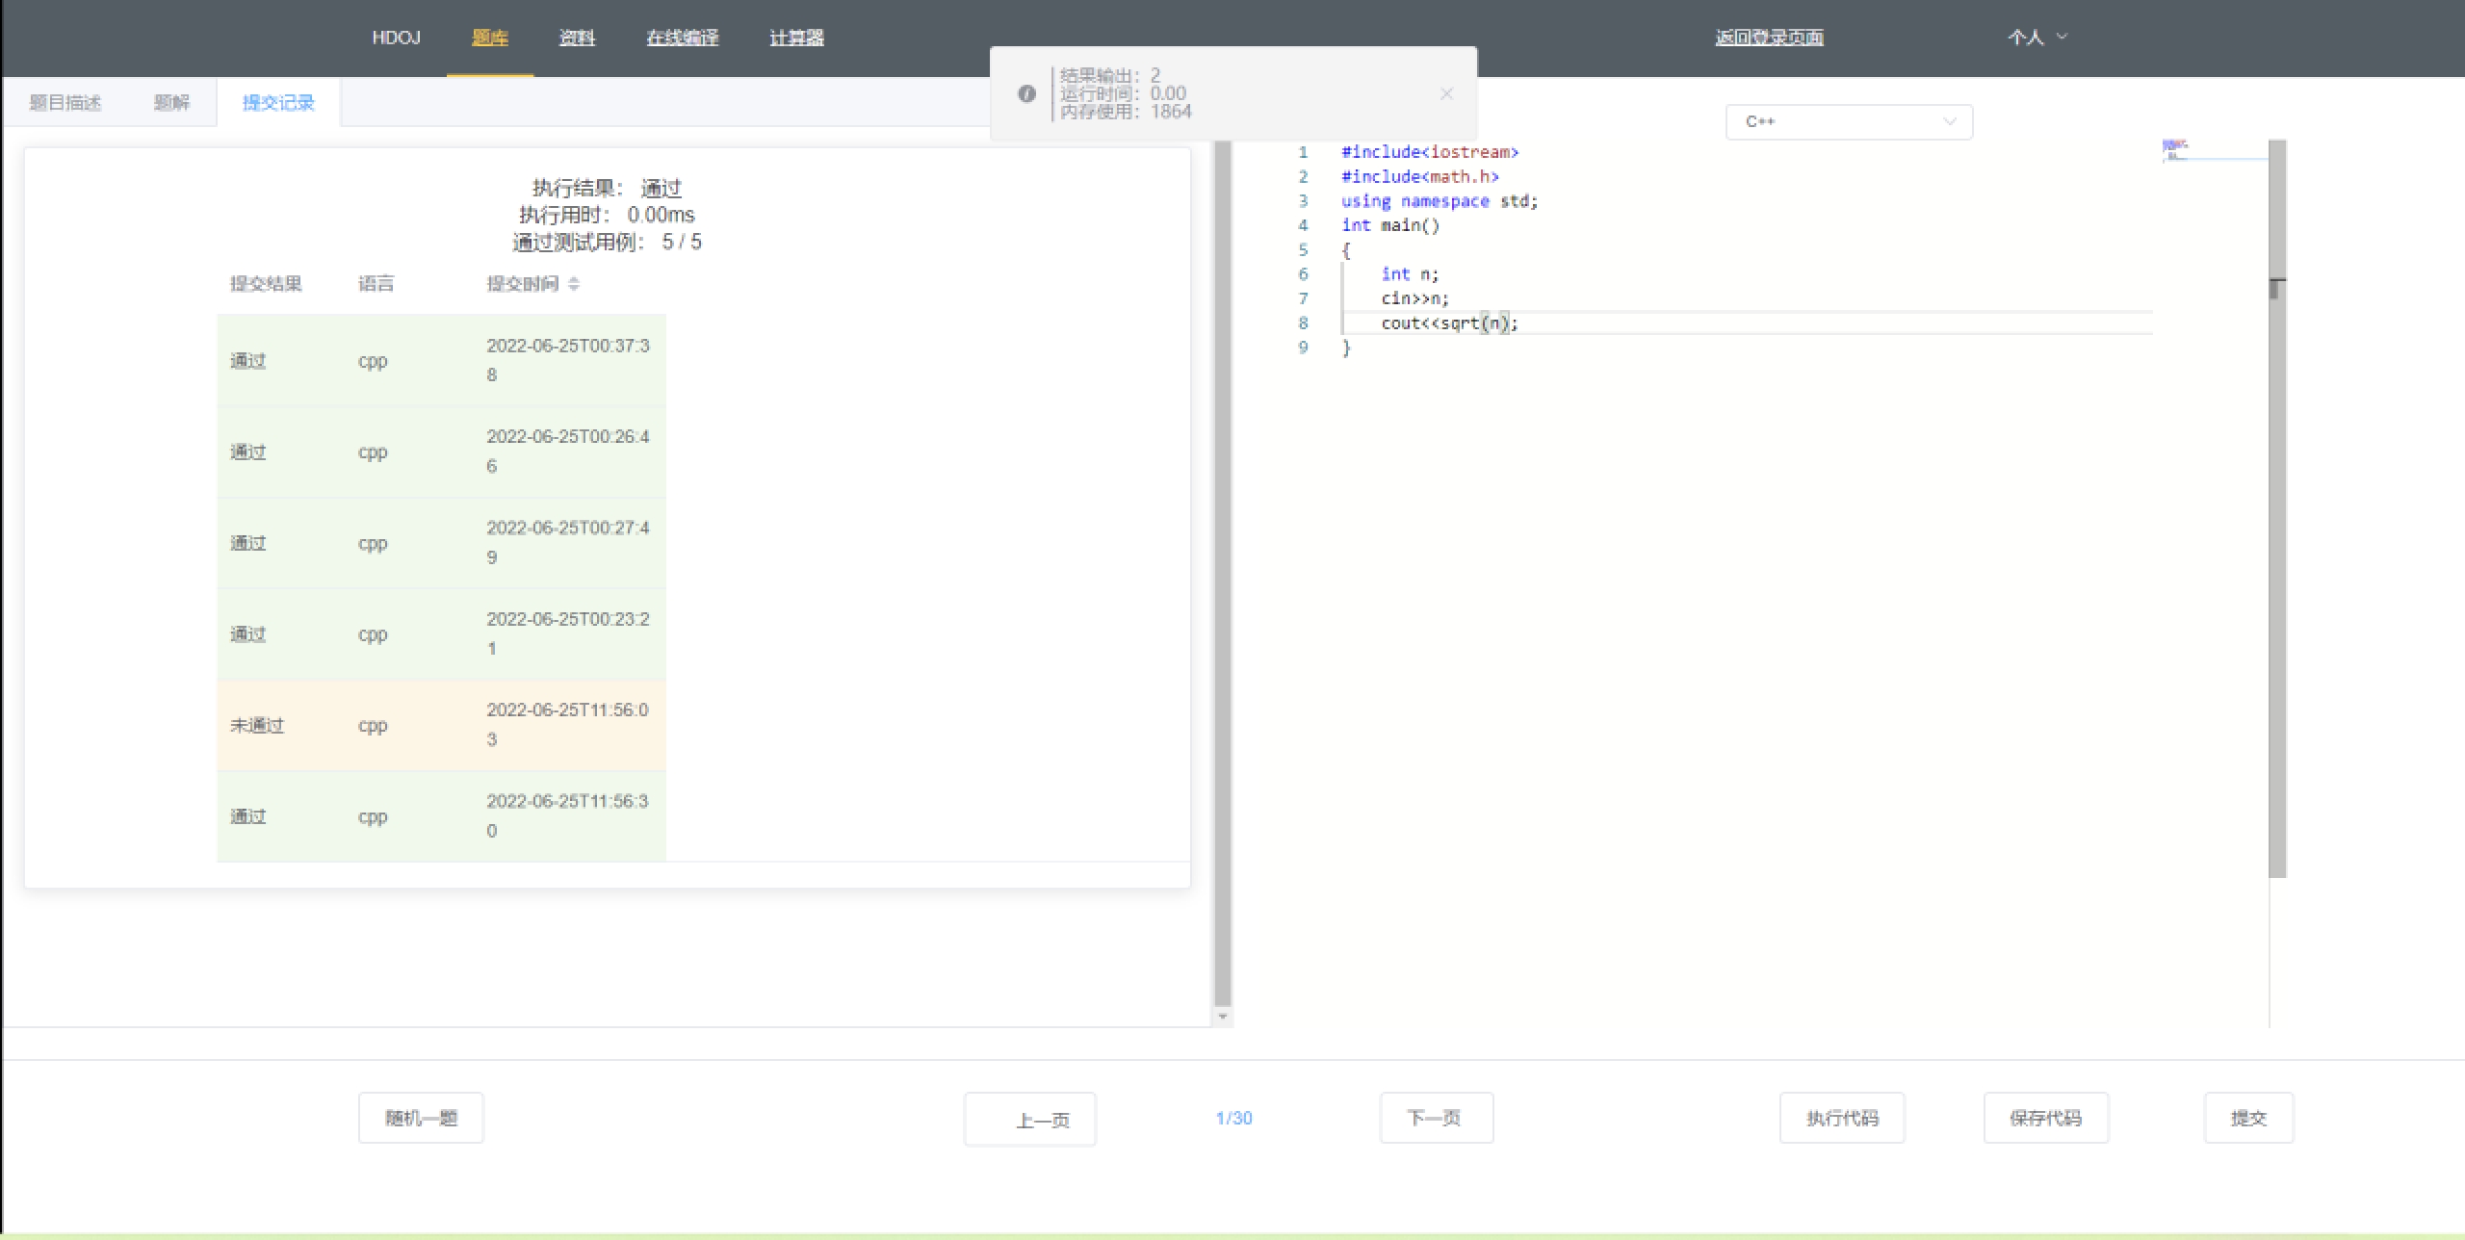
Task: Expand the 个人 dropdown menu
Action: point(2037,38)
